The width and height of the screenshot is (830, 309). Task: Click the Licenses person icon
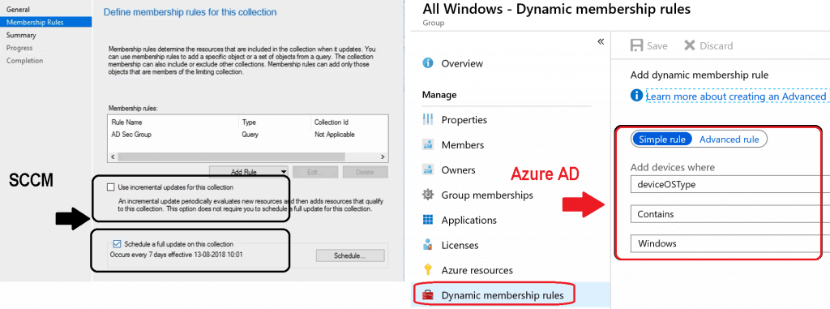pyautogui.click(x=428, y=245)
